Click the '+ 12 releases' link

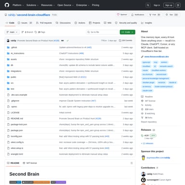click(x=147, y=144)
